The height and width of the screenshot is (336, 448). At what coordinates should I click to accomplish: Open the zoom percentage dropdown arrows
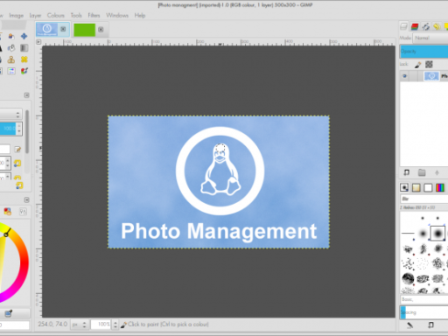click(115, 325)
